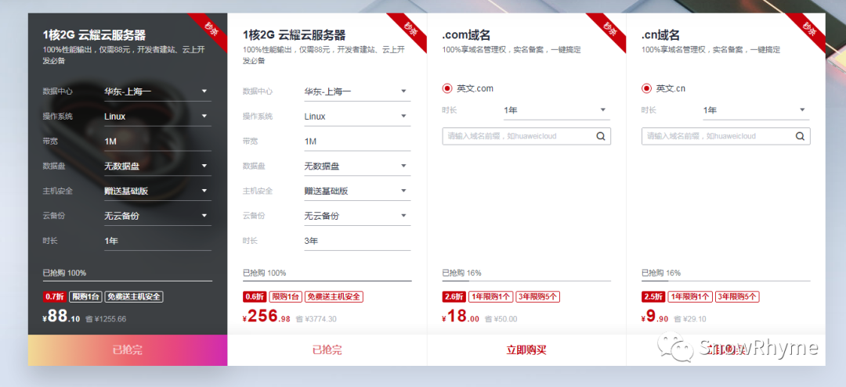Click the ¥9.90 price
The height and width of the screenshot is (387, 846).
pyautogui.click(x=655, y=317)
